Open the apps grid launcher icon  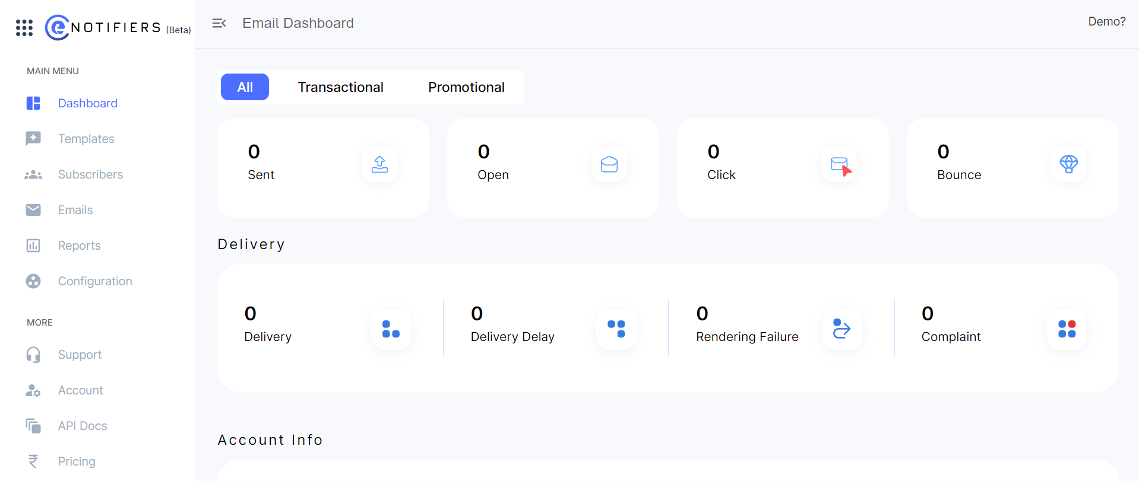pos(24,28)
